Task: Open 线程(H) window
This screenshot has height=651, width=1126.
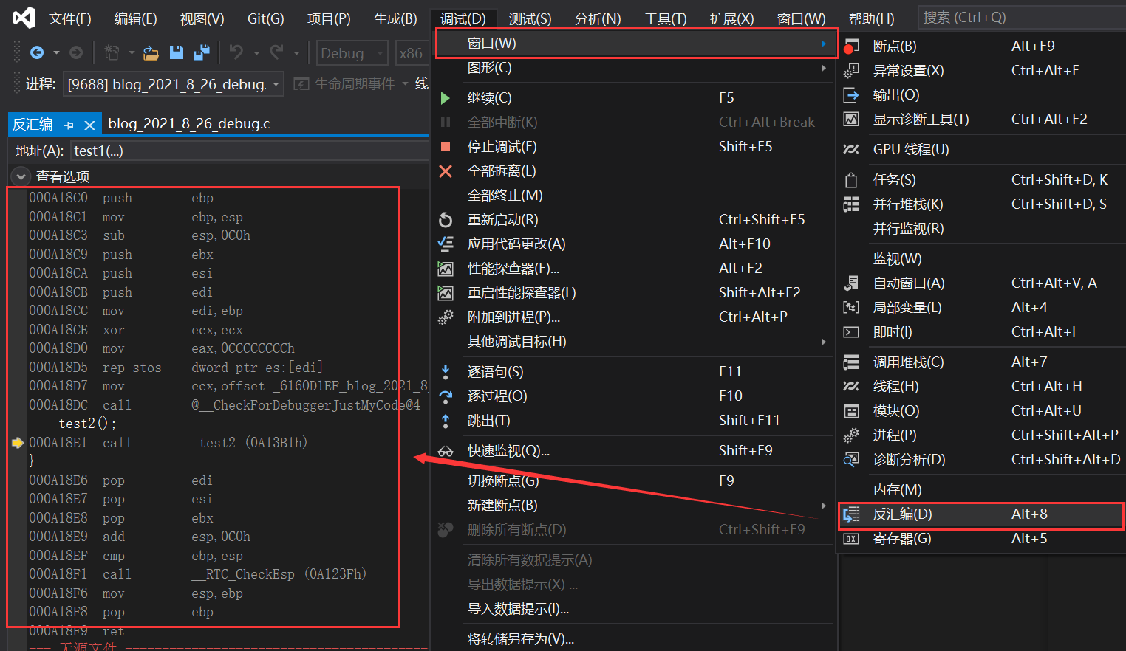Action: pyautogui.click(x=981, y=386)
